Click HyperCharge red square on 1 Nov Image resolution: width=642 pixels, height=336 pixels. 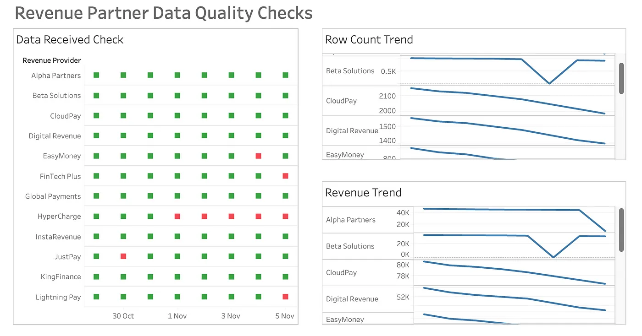click(177, 216)
